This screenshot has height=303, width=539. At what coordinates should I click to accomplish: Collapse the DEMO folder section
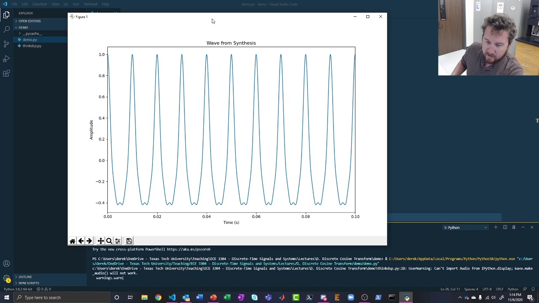click(x=23, y=27)
